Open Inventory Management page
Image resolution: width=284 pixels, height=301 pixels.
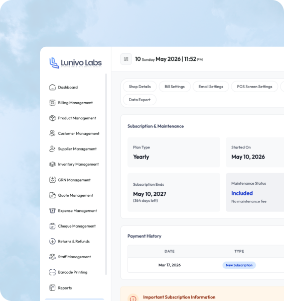78,164
